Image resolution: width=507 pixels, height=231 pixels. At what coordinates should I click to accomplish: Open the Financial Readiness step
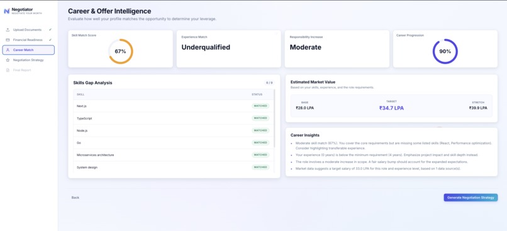pos(28,40)
